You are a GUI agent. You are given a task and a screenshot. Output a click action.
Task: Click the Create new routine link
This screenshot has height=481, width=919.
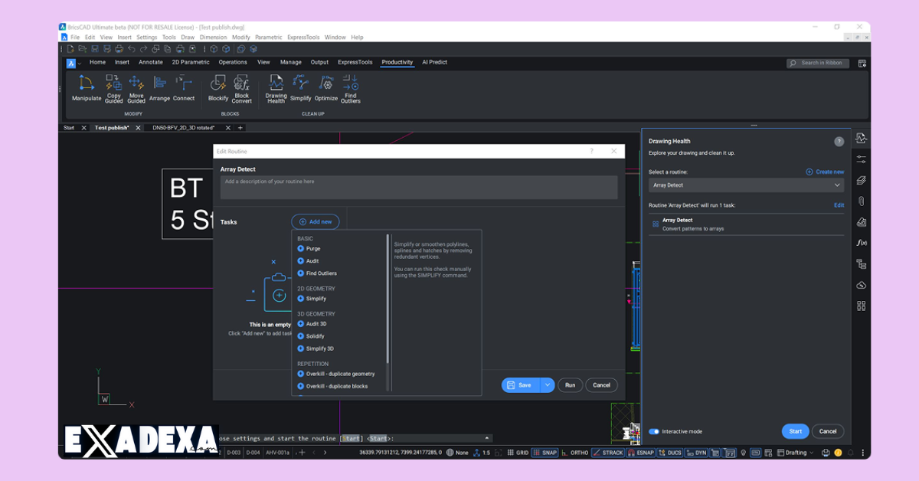coord(826,172)
